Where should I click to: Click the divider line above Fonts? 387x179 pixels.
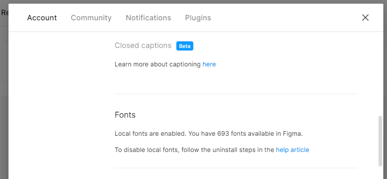(236, 94)
